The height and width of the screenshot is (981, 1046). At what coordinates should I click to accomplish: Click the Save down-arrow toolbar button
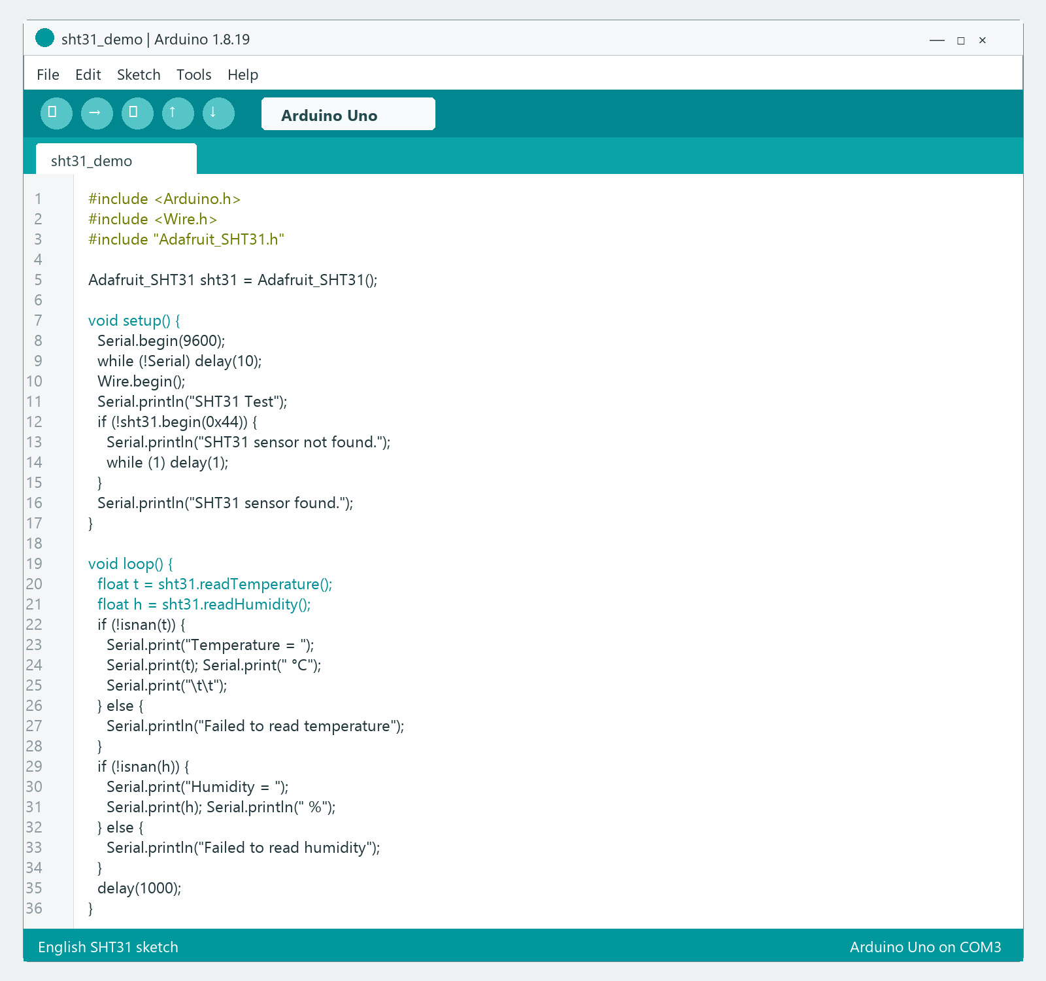pos(218,113)
